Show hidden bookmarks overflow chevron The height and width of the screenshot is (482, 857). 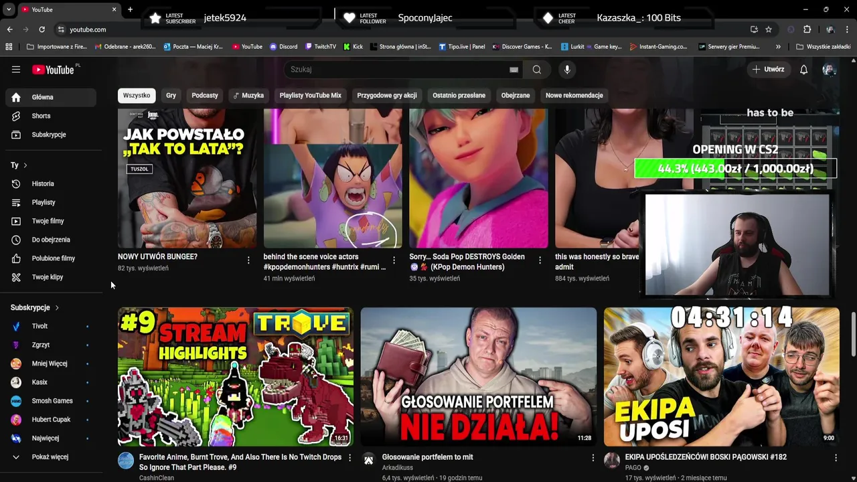tap(778, 47)
